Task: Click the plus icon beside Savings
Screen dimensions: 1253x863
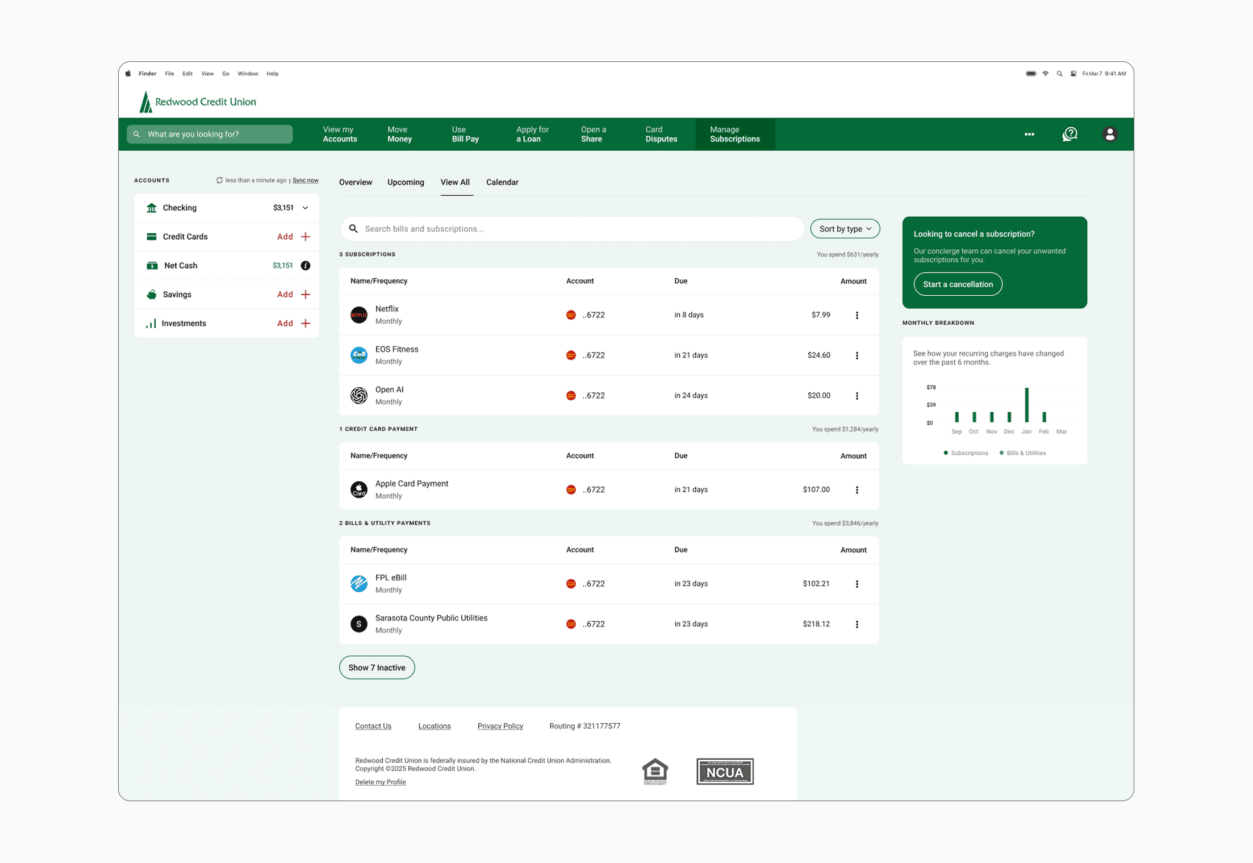Action: point(306,295)
